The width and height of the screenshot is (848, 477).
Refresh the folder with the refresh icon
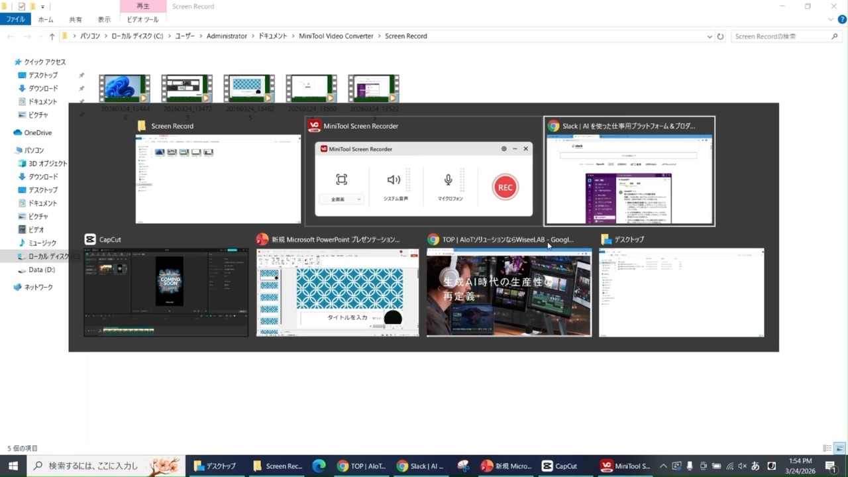tap(721, 36)
